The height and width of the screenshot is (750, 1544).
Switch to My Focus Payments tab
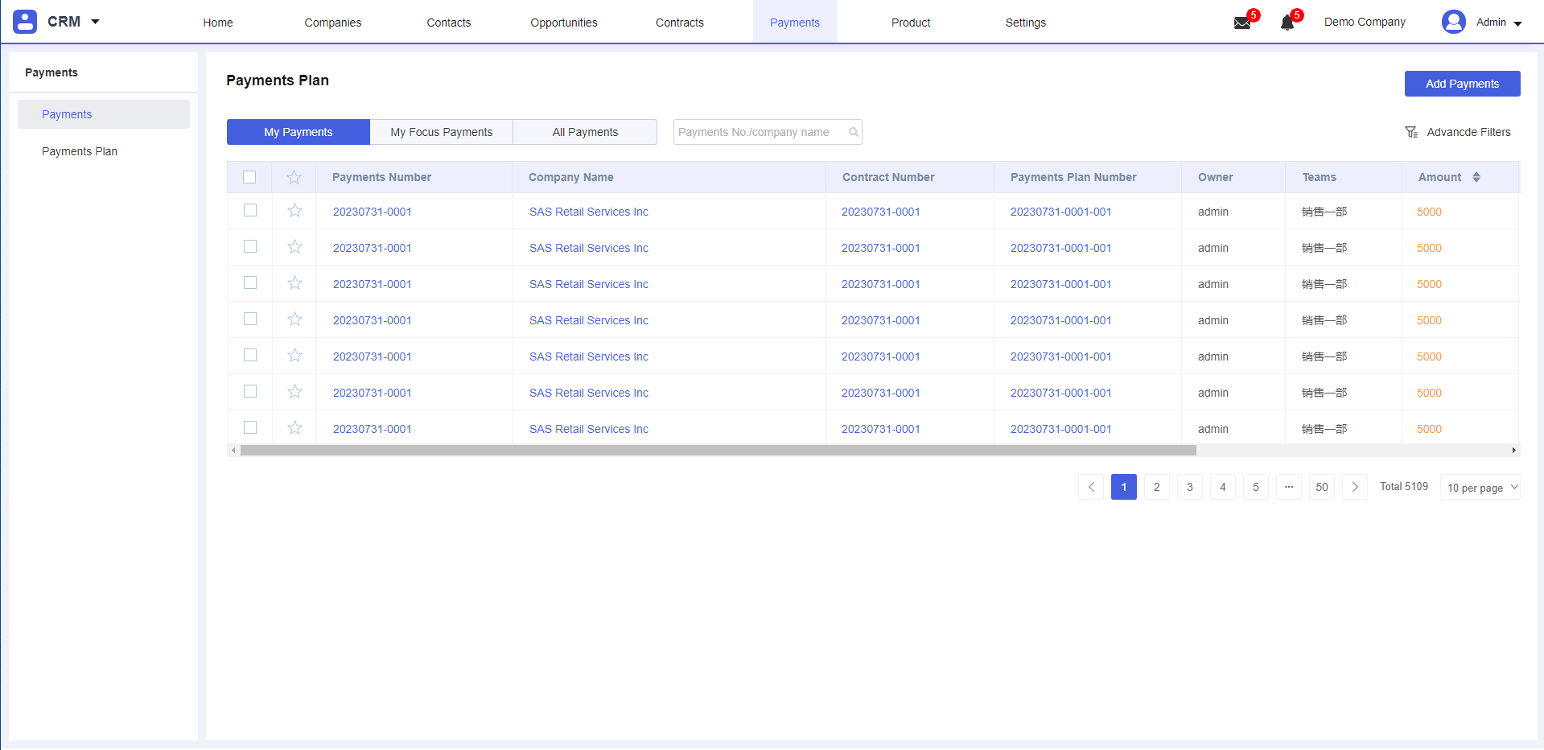point(442,132)
